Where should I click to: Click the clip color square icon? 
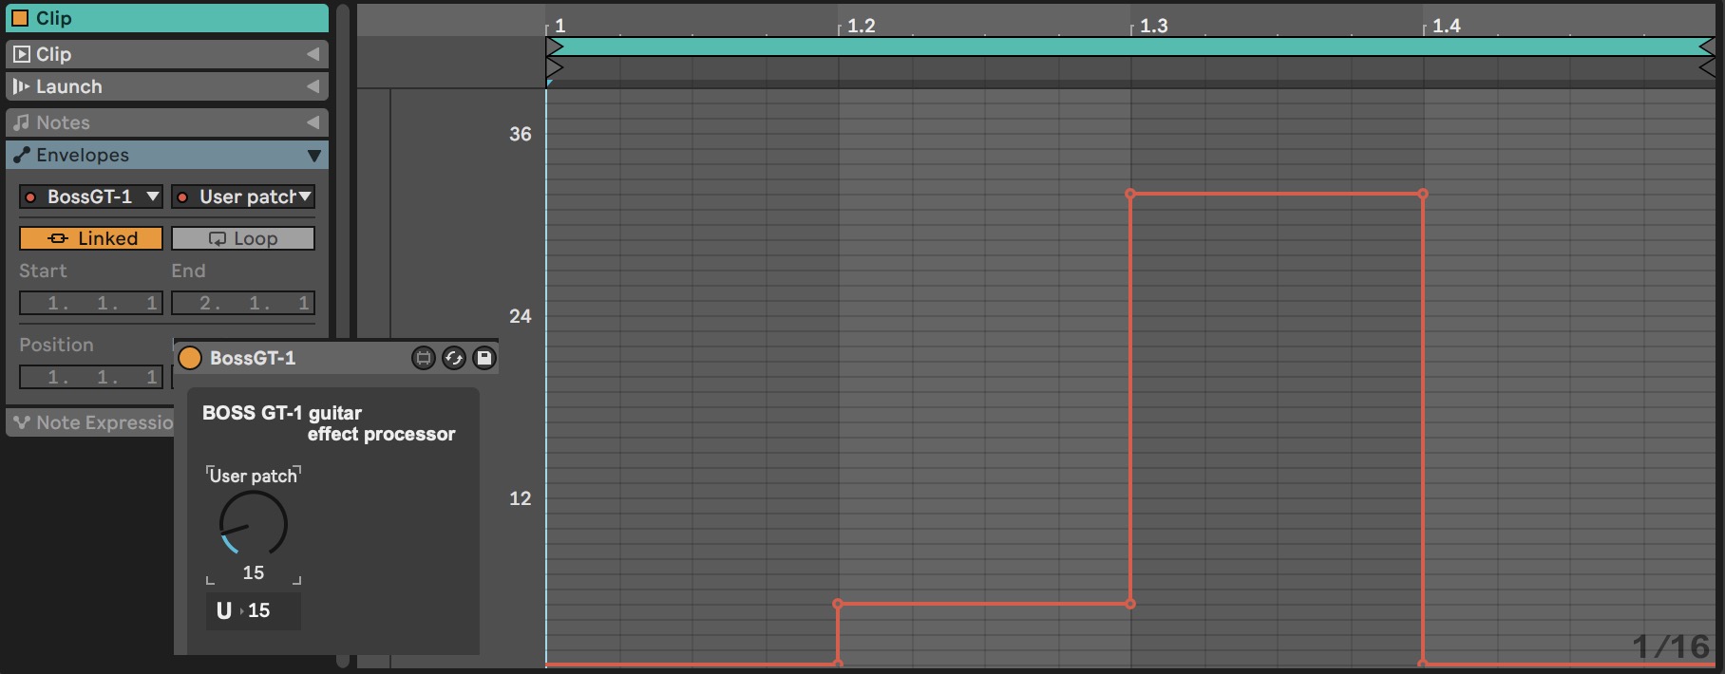point(20,18)
